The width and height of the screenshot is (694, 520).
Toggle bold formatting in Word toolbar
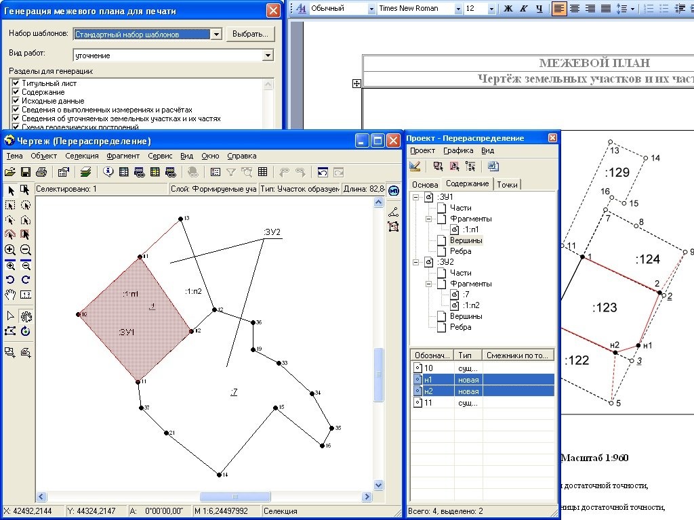508,9
